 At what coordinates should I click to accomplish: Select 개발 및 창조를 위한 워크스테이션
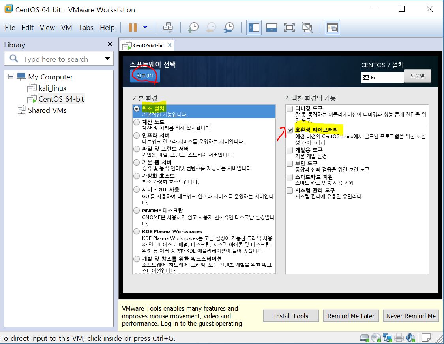point(137,259)
